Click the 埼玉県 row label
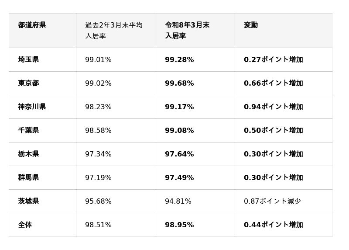 [x=29, y=60]
